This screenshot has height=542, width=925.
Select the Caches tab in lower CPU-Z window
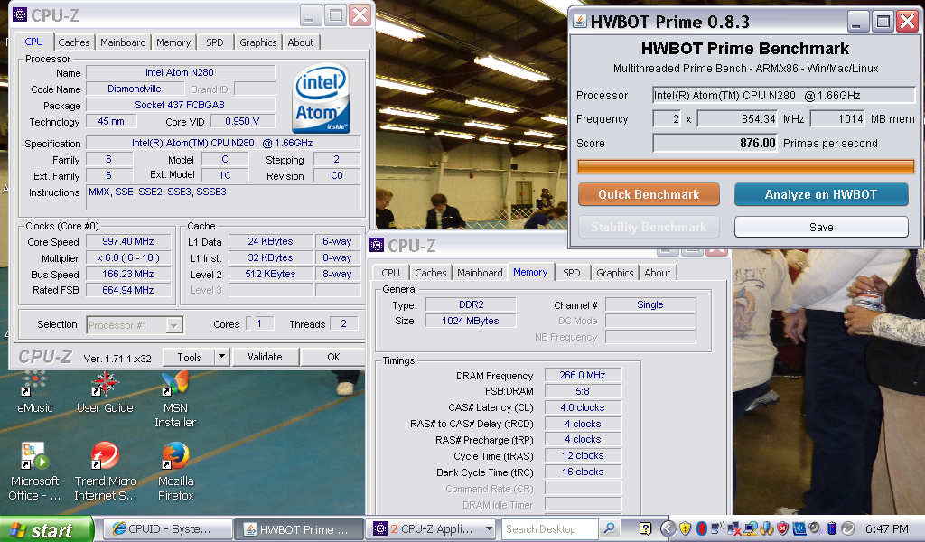(431, 273)
